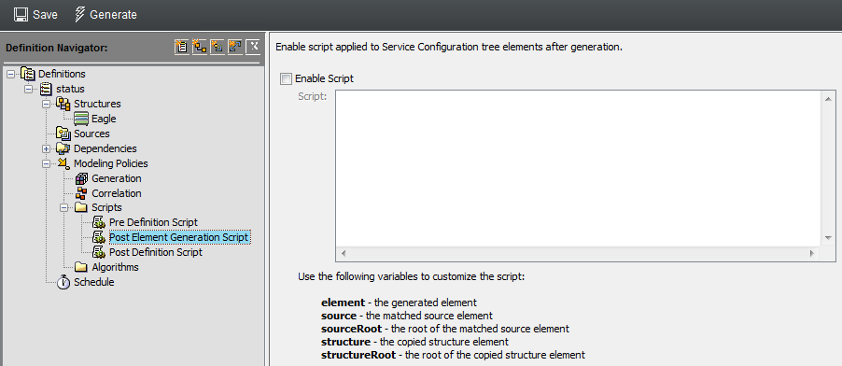Open the Pre Definition Script label
This screenshot has height=366, width=842.
coord(154,222)
